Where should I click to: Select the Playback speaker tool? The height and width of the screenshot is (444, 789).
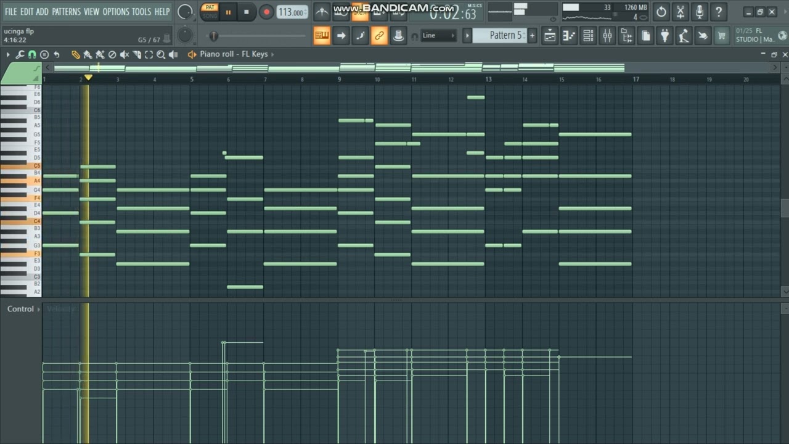(x=173, y=55)
